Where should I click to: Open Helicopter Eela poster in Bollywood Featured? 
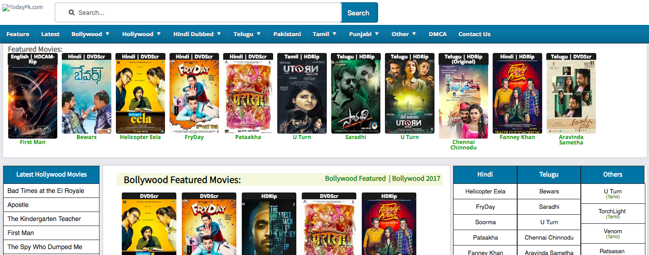point(149,227)
